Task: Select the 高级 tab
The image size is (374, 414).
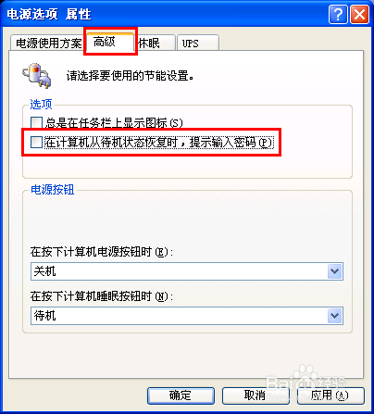Action: click(x=110, y=41)
